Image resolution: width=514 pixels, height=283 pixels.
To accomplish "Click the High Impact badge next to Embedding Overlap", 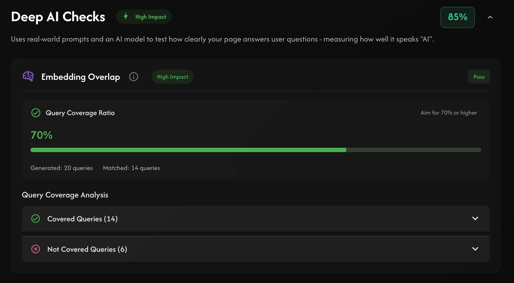I will pos(173,77).
